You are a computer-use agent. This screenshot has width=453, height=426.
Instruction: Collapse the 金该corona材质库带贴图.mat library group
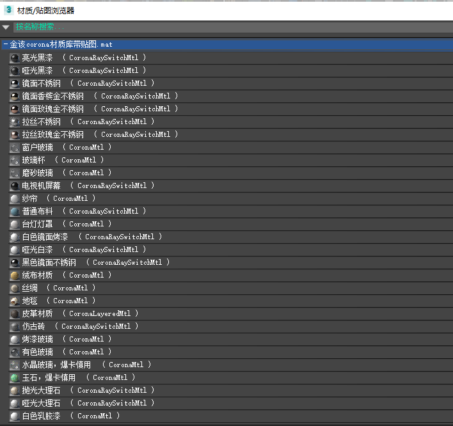tap(6, 45)
